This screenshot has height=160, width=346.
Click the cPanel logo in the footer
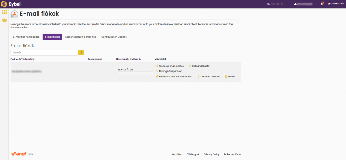pyautogui.click(x=19, y=154)
